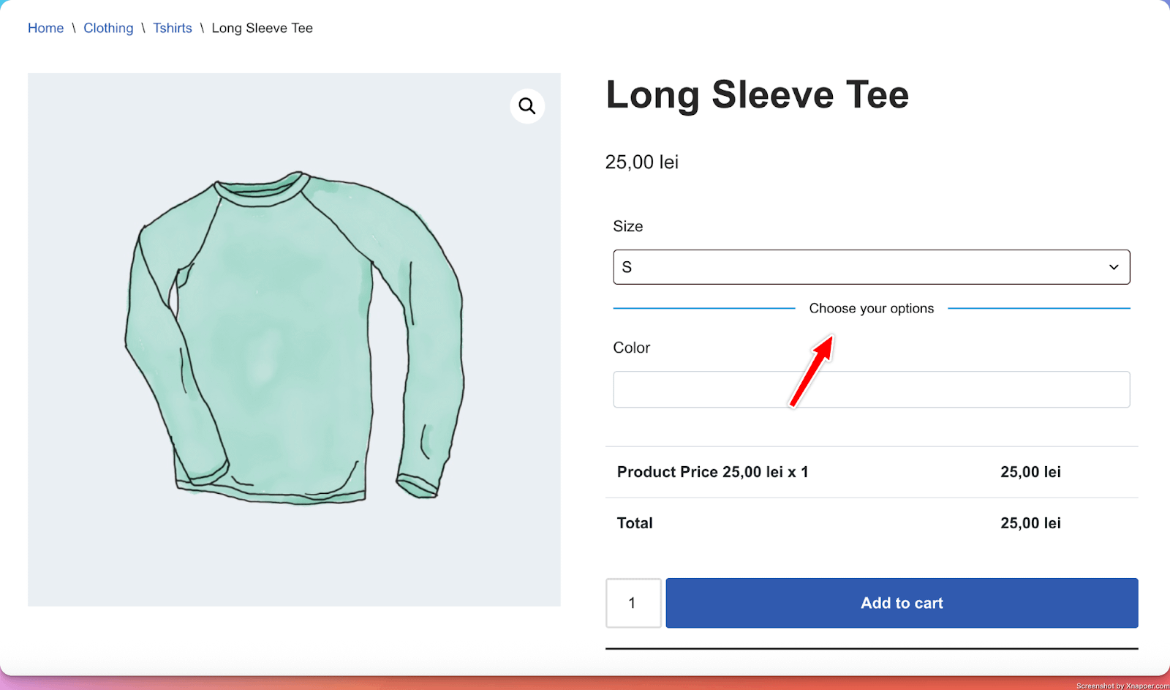Open the Clothing breadcrumb link
The width and height of the screenshot is (1170, 690).
(x=108, y=29)
